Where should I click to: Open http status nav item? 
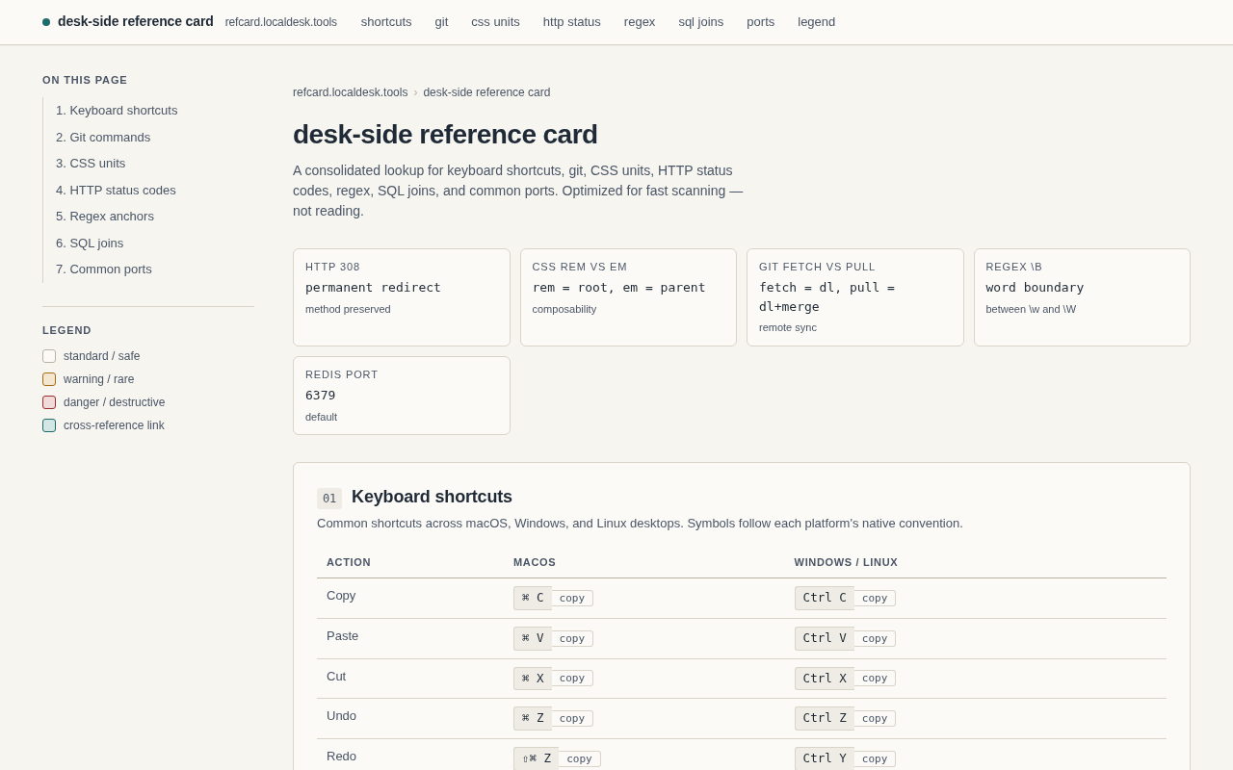pos(571,21)
